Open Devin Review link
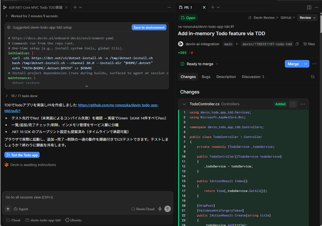322x226 pixels. click(266, 18)
